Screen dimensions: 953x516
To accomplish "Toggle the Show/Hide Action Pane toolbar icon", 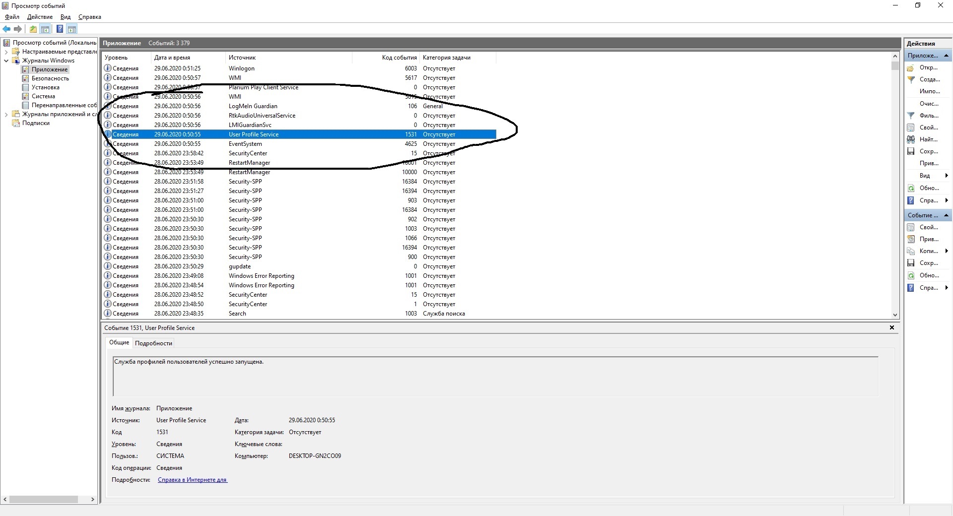I will (x=72, y=29).
